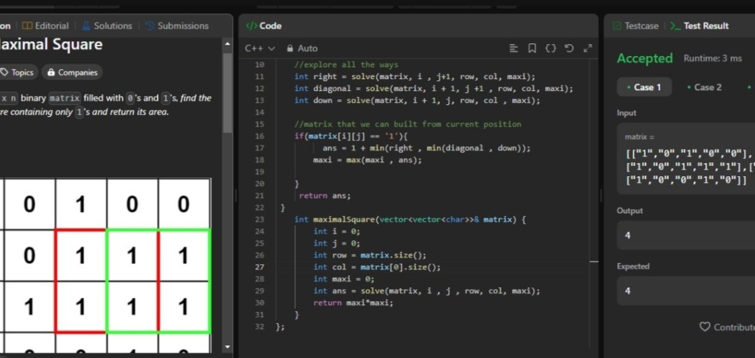The image size is (755, 358).
Task: Click the example matrix image
Action: (105, 266)
